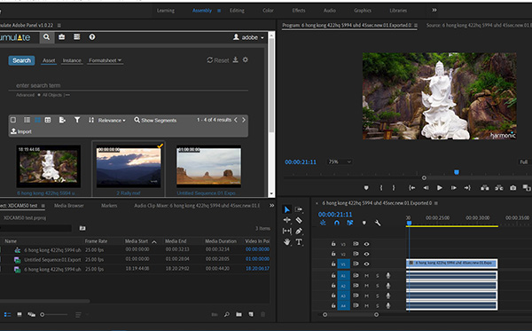Switch results to grid table view

[x=48, y=120]
